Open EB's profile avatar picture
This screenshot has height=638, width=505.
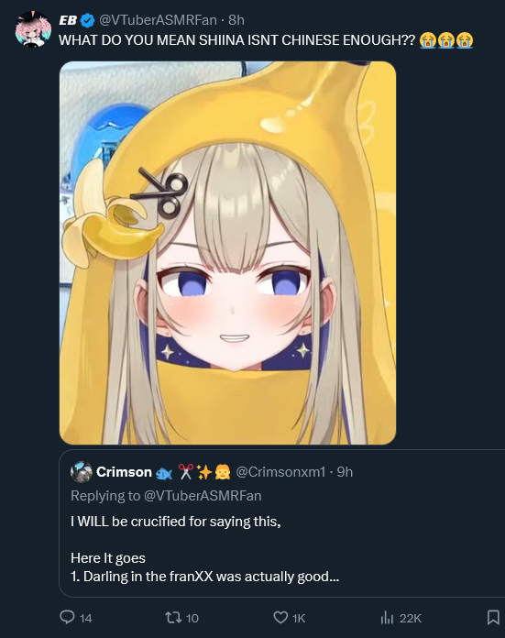pyautogui.click(x=33, y=29)
